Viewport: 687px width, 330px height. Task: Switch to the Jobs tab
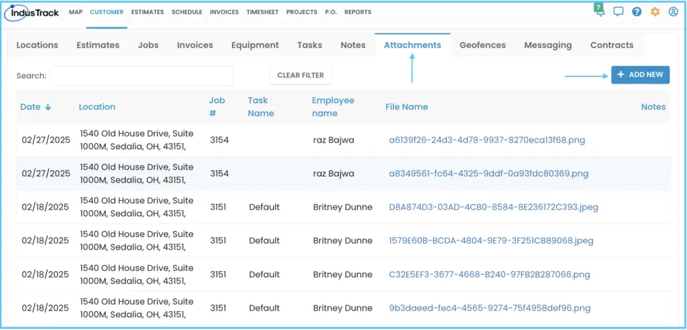point(148,45)
